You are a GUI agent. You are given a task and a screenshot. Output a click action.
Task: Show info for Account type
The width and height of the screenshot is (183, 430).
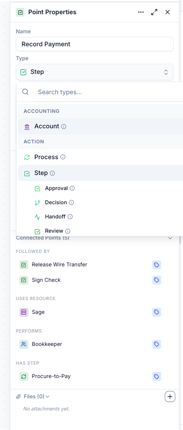(x=63, y=127)
